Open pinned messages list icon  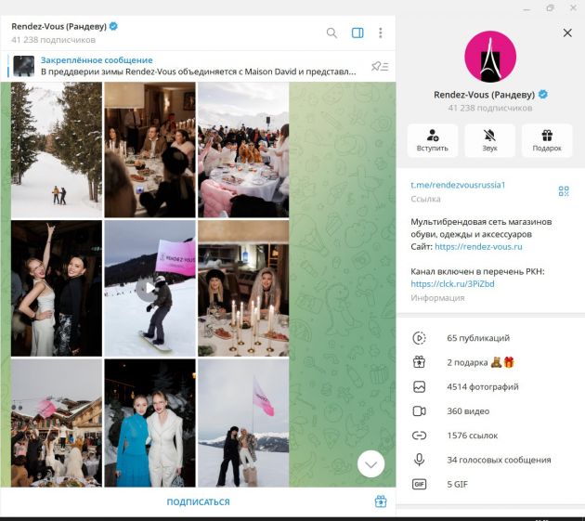coord(379,66)
